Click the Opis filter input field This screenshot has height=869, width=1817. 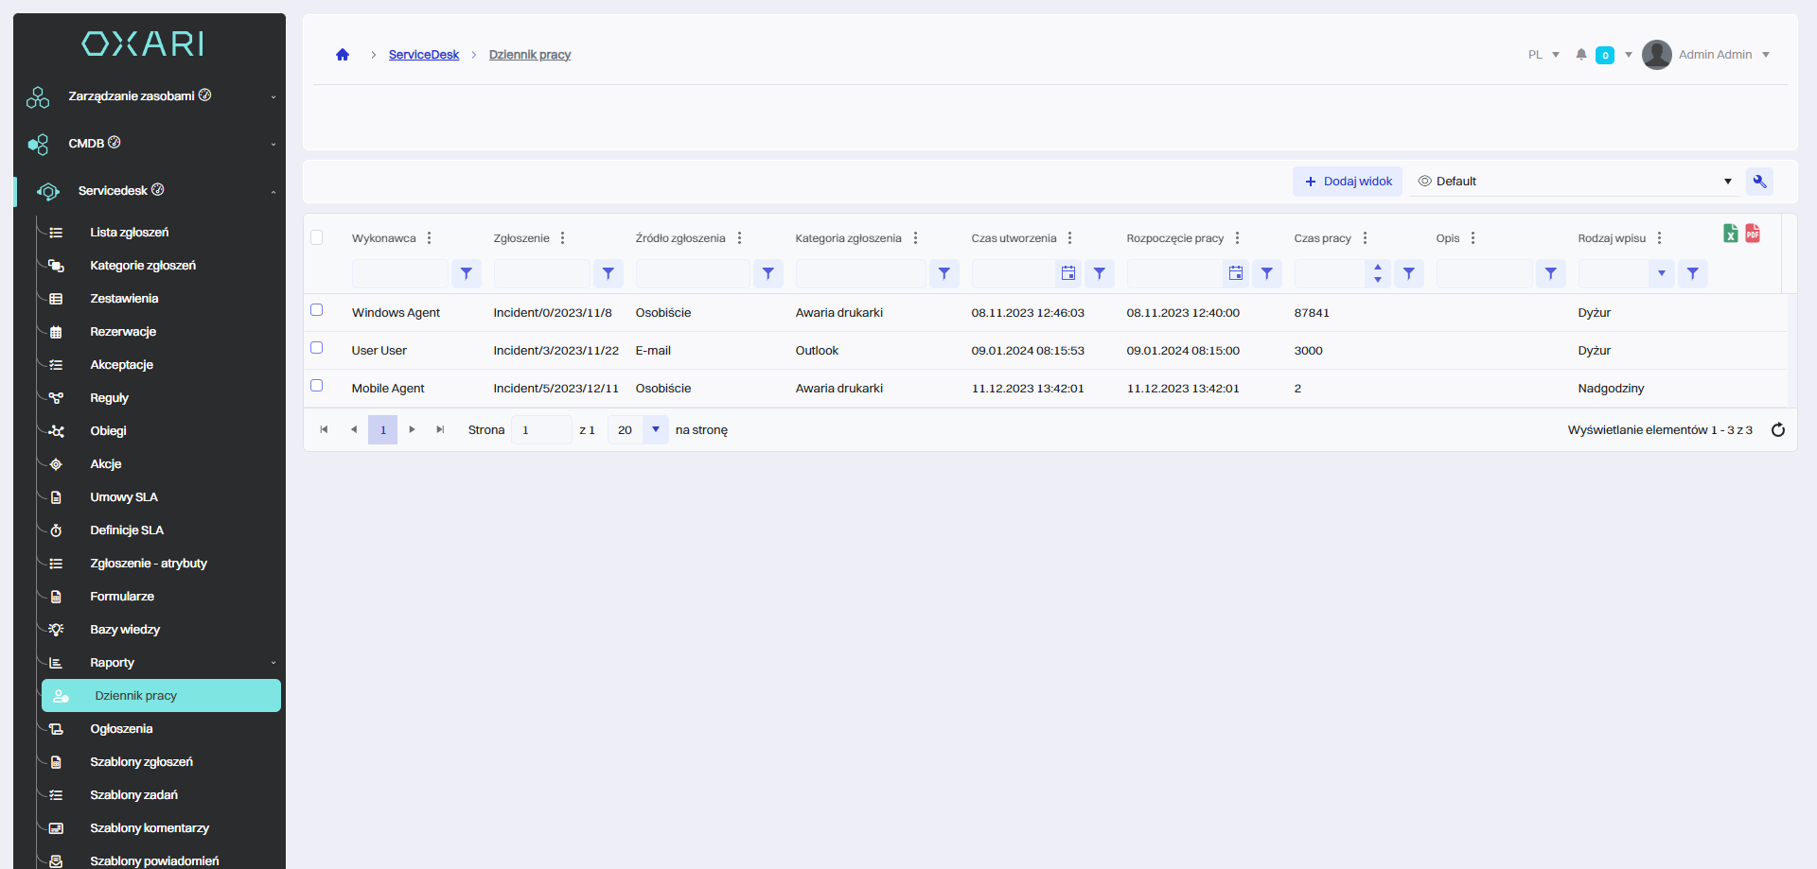click(x=1483, y=274)
